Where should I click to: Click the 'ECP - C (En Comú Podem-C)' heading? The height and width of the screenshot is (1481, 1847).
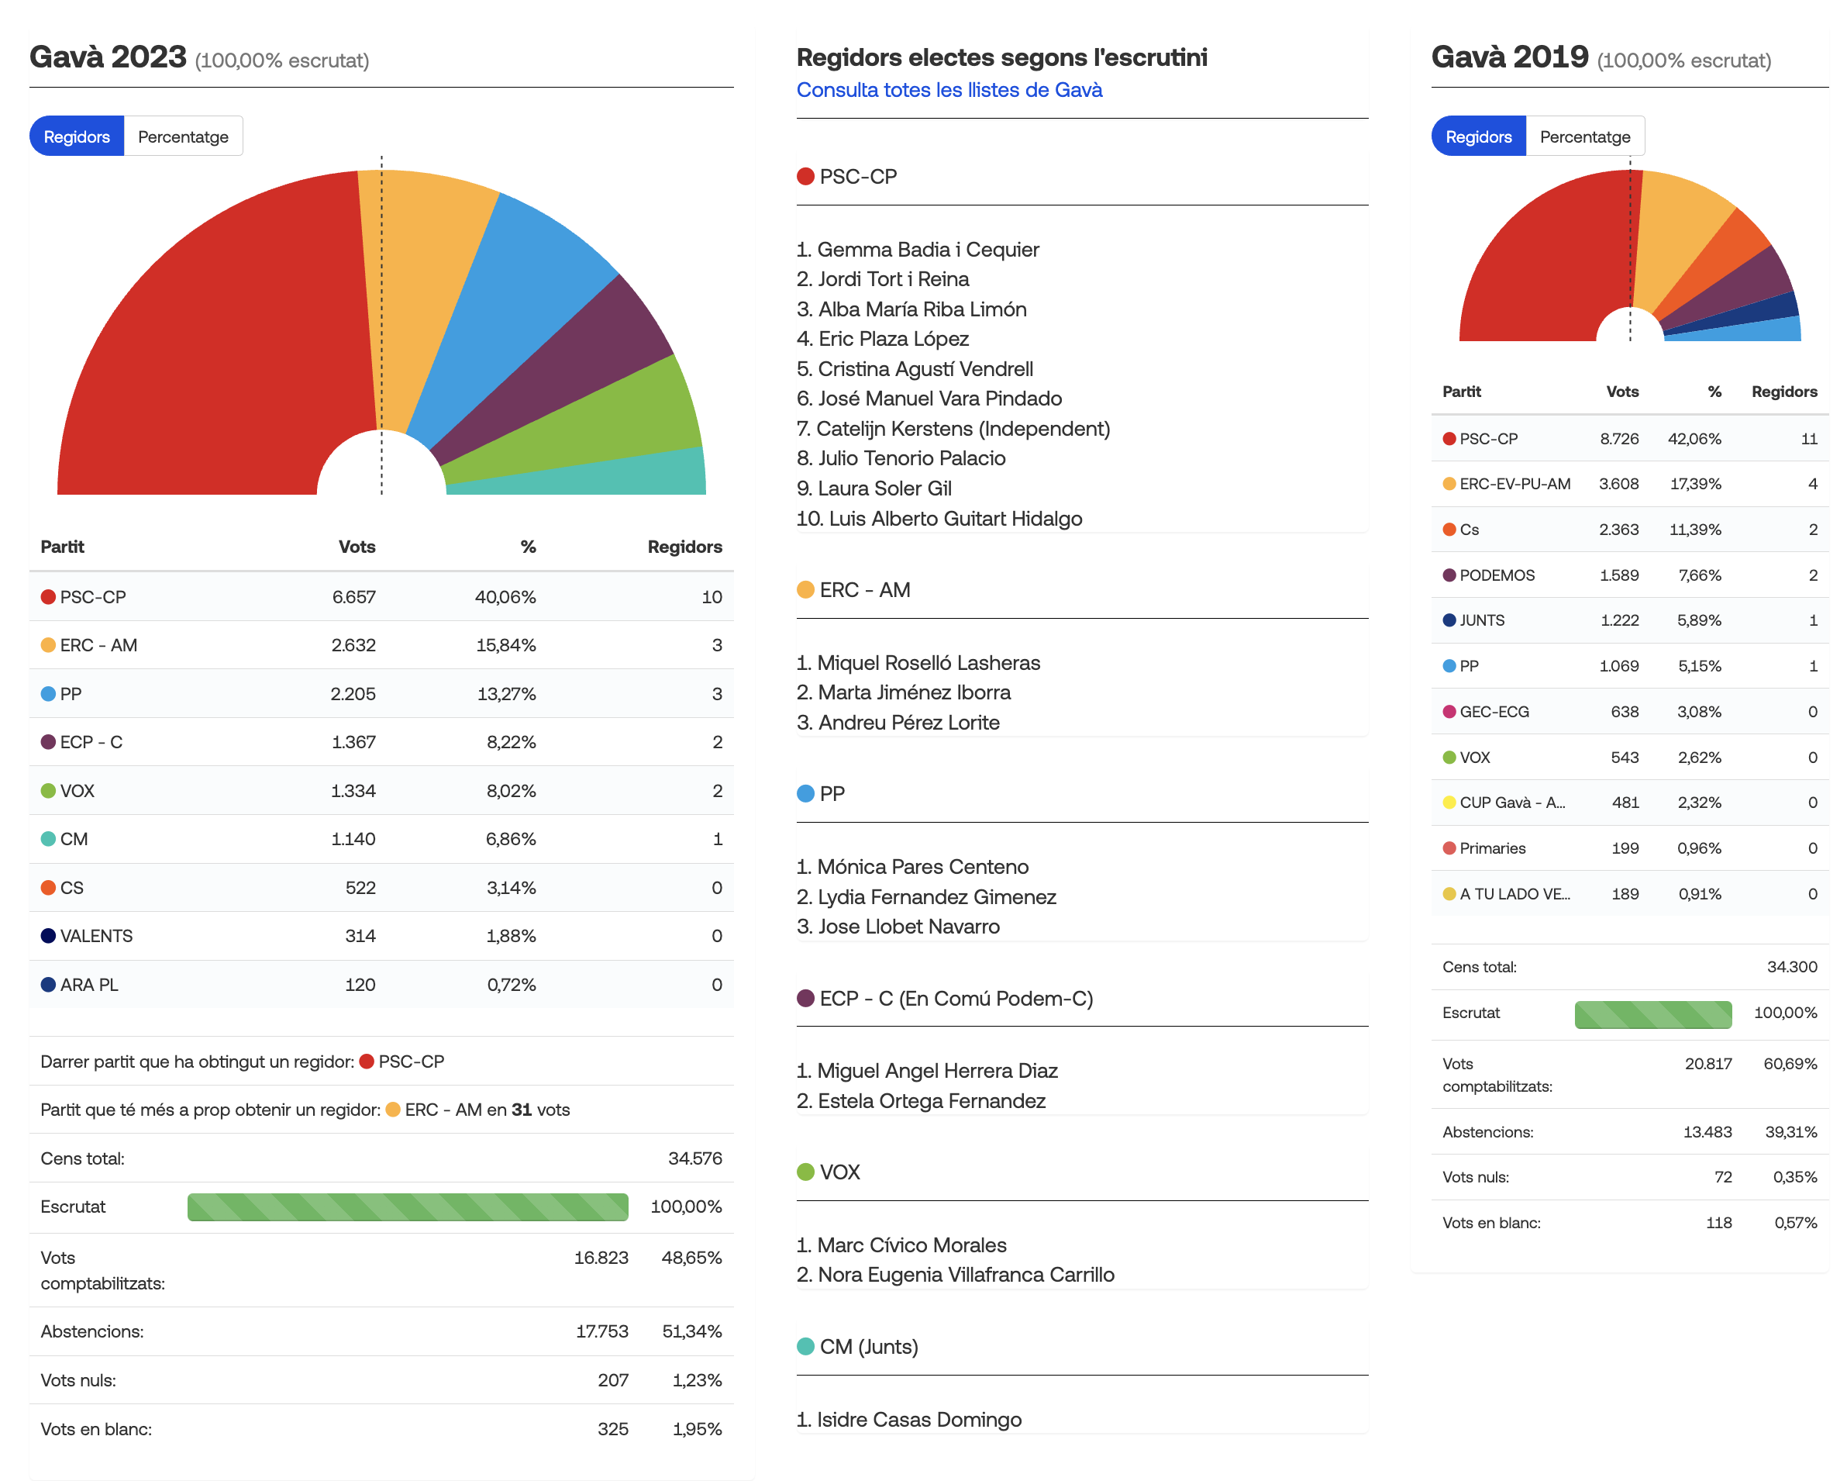945,999
